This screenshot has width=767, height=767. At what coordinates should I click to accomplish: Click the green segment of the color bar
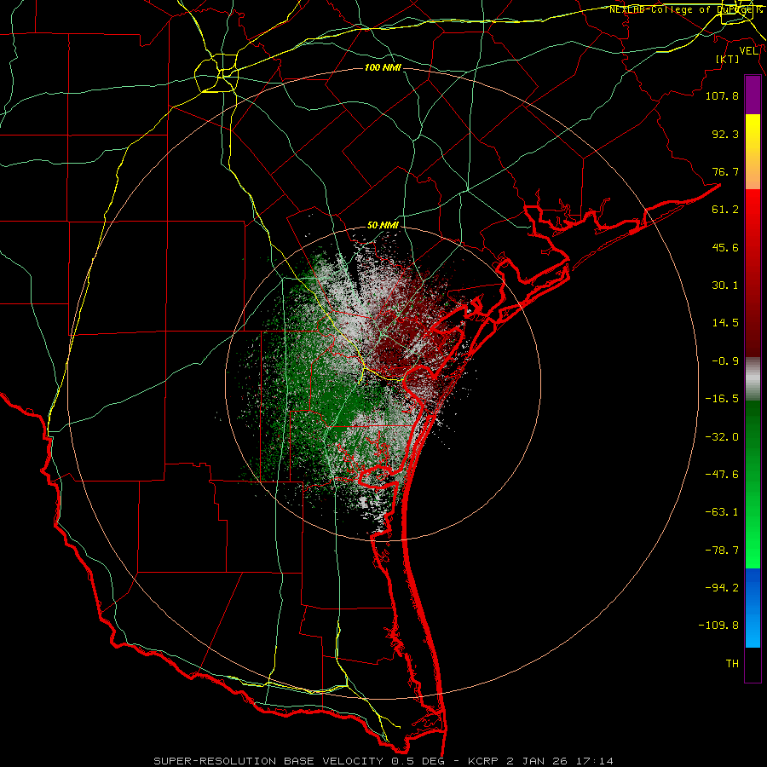pos(753,485)
